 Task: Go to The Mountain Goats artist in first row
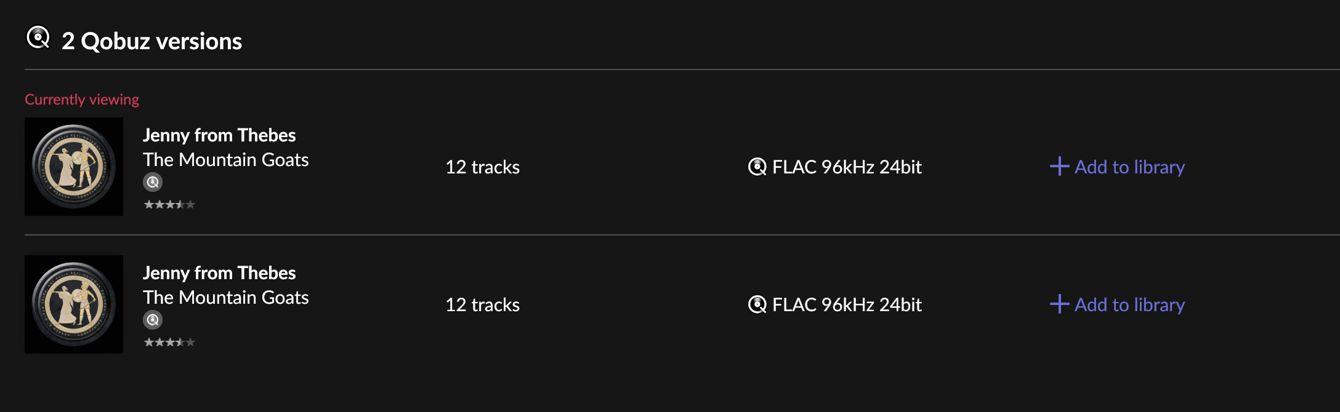tap(225, 160)
